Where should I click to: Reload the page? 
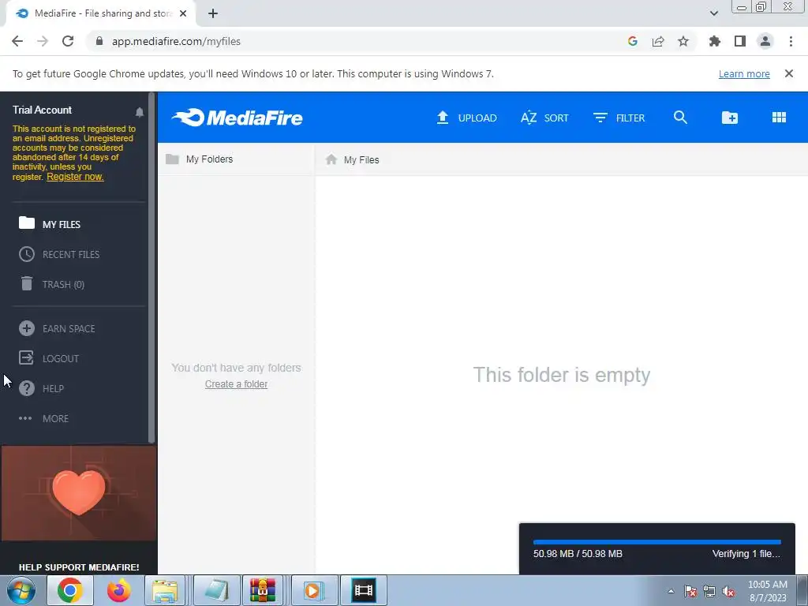pos(68,41)
